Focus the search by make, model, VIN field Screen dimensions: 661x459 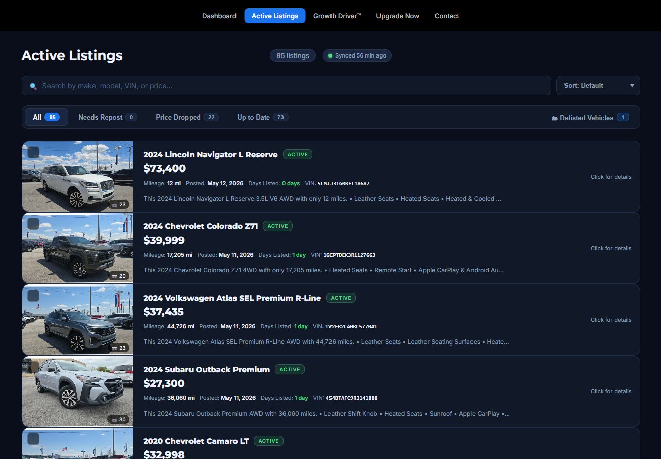coord(286,86)
